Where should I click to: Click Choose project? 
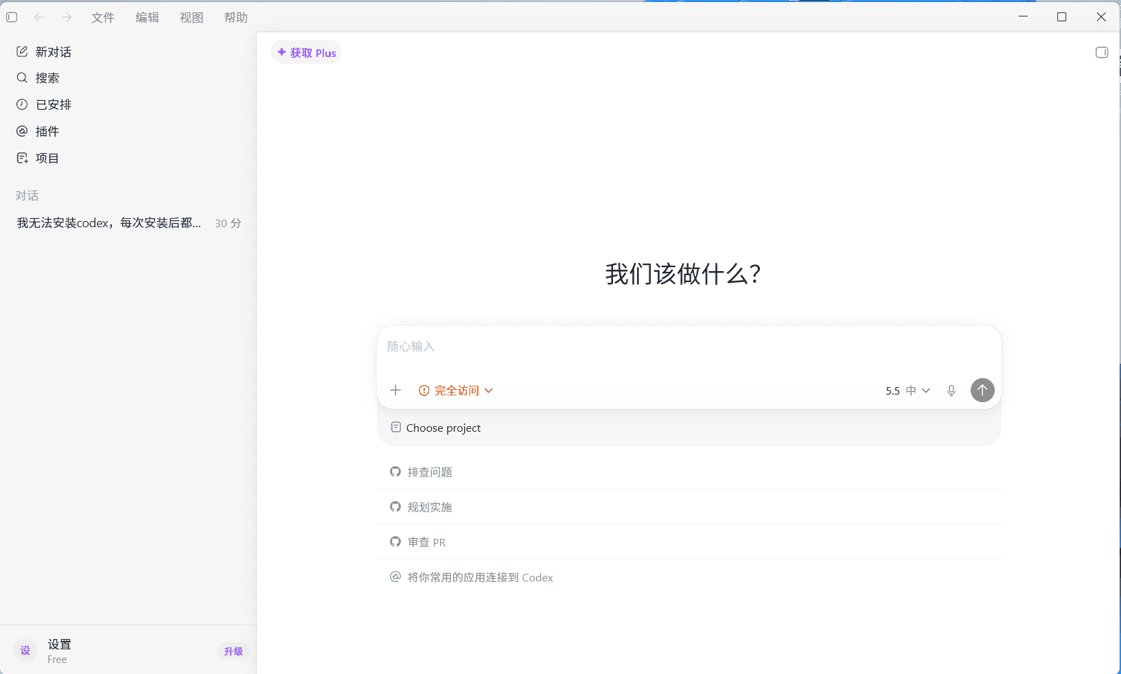[436, 428]
